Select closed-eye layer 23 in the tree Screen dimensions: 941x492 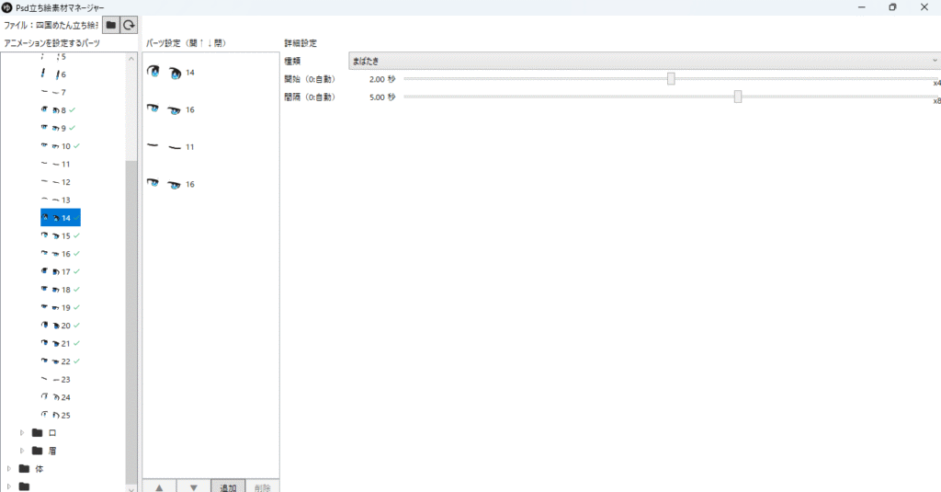pos(59,379)
